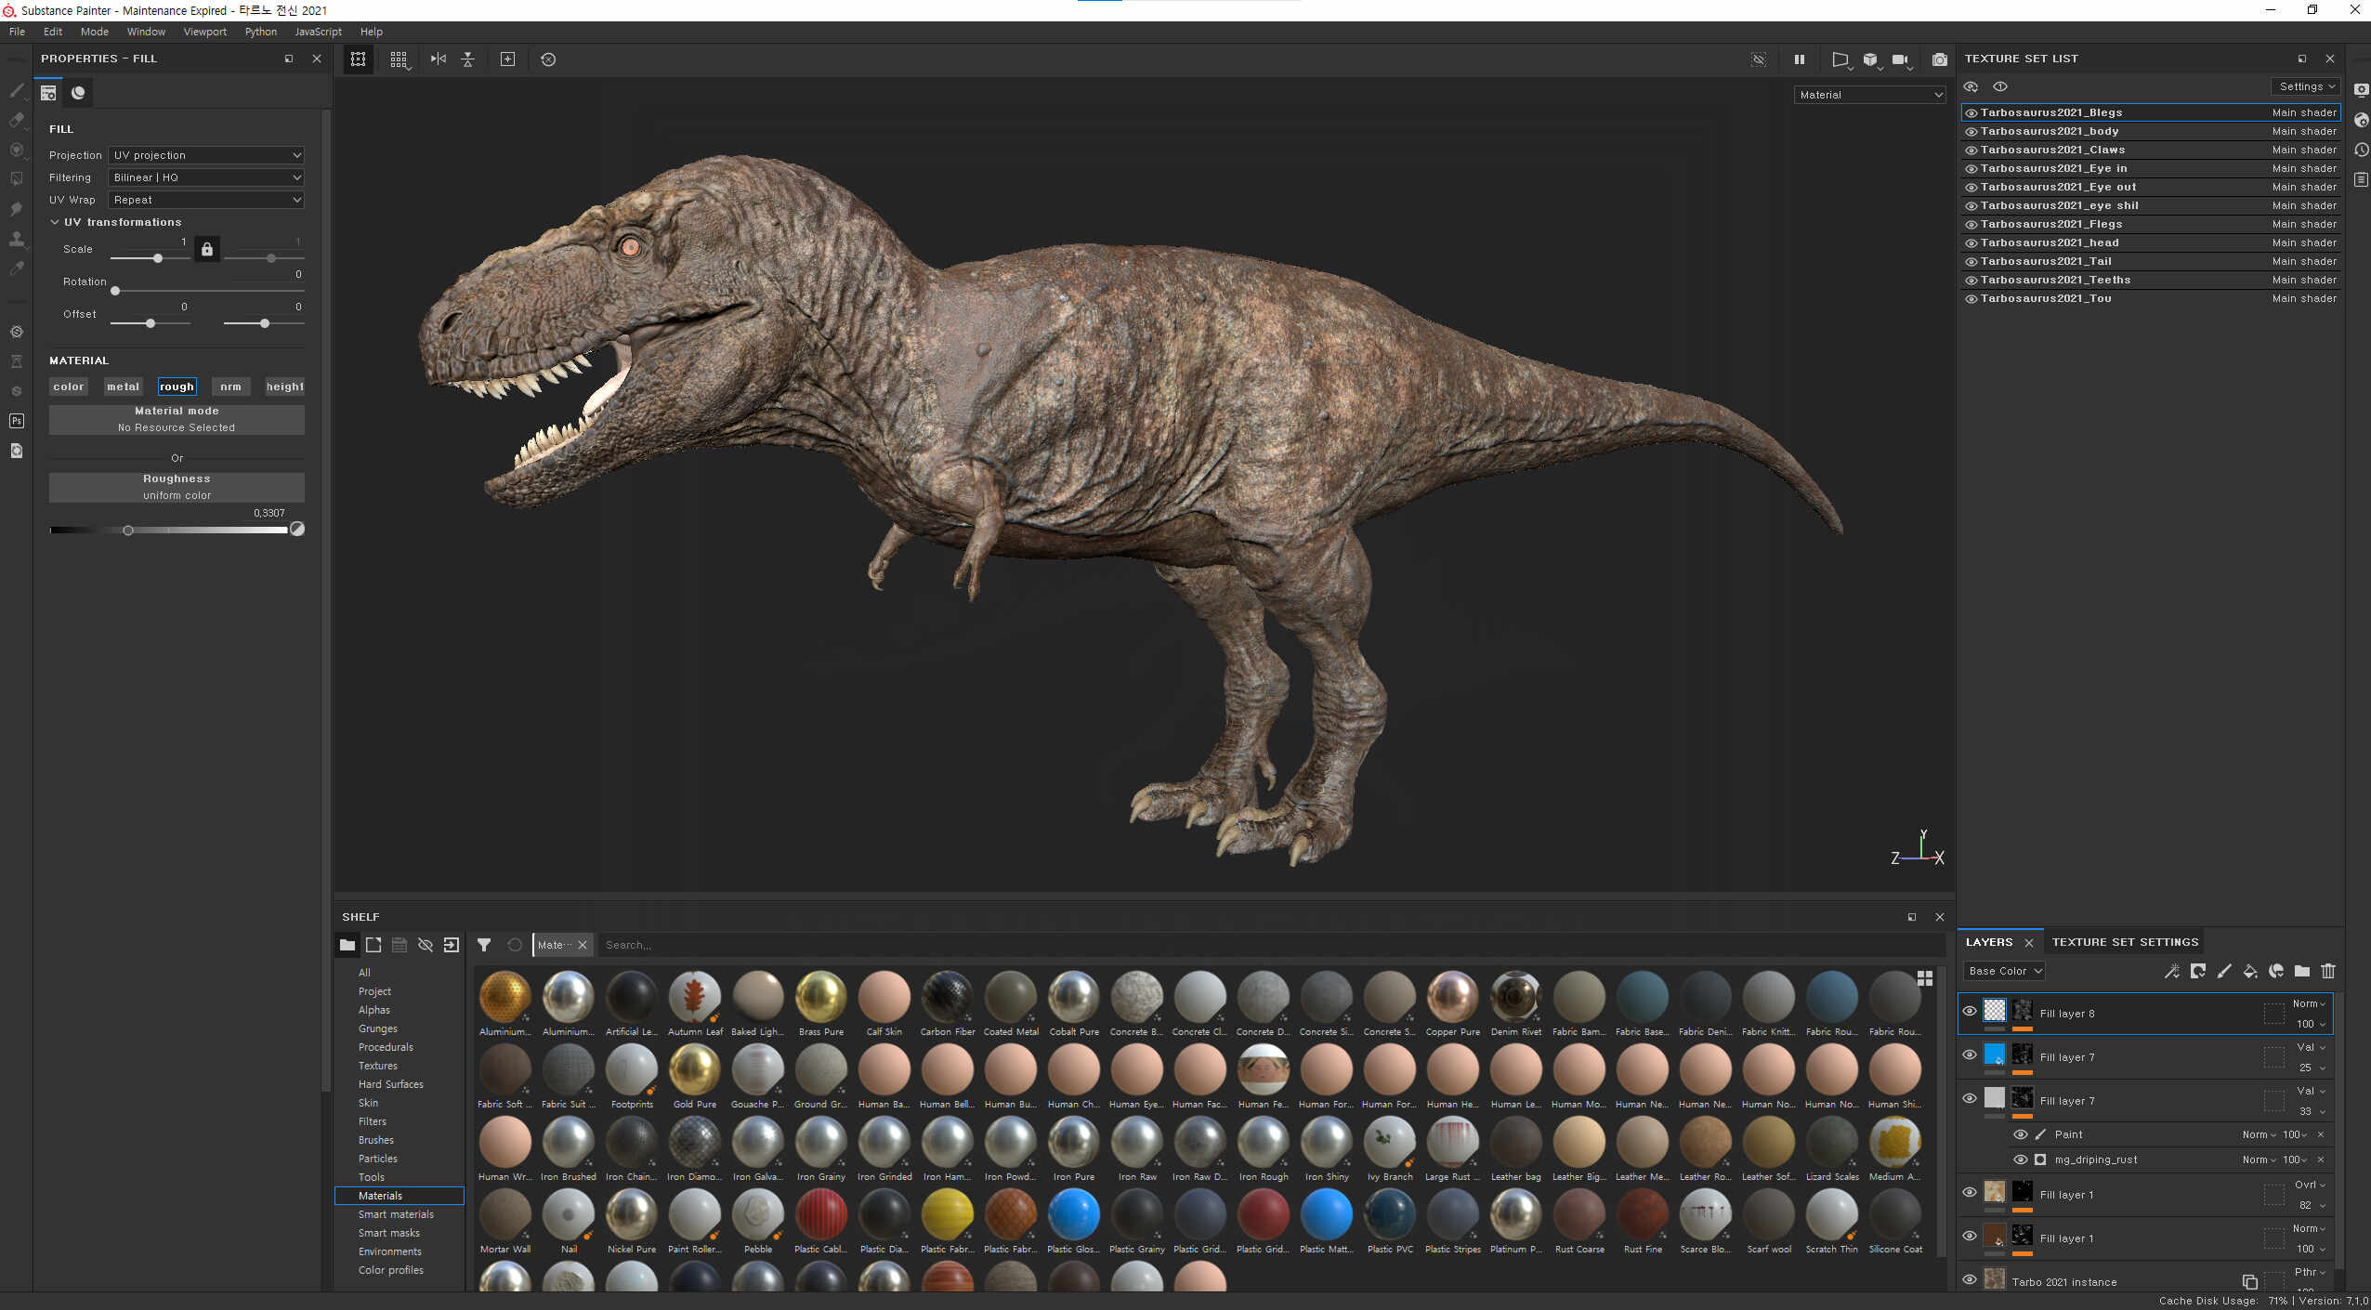Click the Material mode button
Screen dimensions: 2371x1310
point(177,419)
